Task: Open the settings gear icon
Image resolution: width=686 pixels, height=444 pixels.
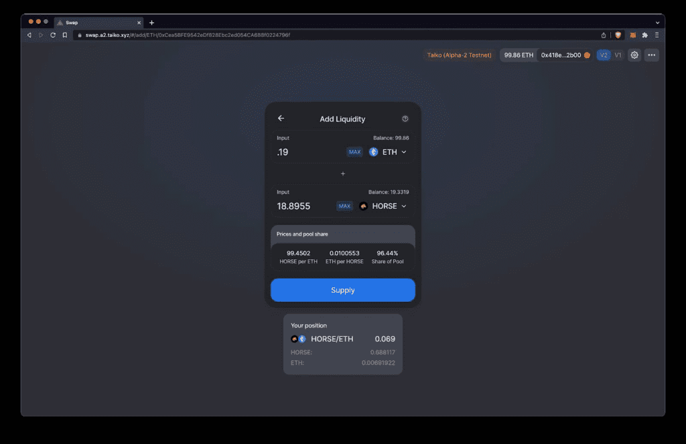Action: (634, 55)
